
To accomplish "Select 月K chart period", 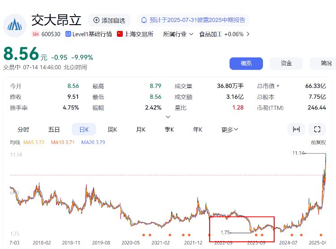I will click(141, 130).
